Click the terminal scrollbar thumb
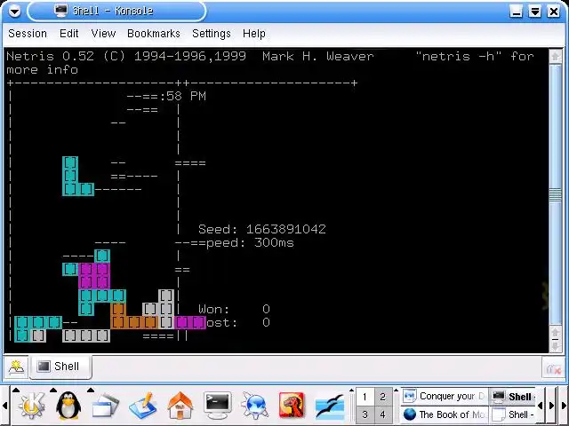This screenshot has width=569, height=426. [555, 195]
